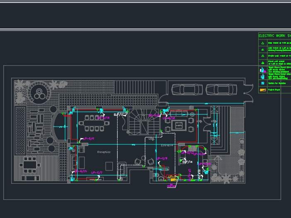
Task: Click the magenta "LP-G/7" circuit label
Action: [x=97, y=173]
